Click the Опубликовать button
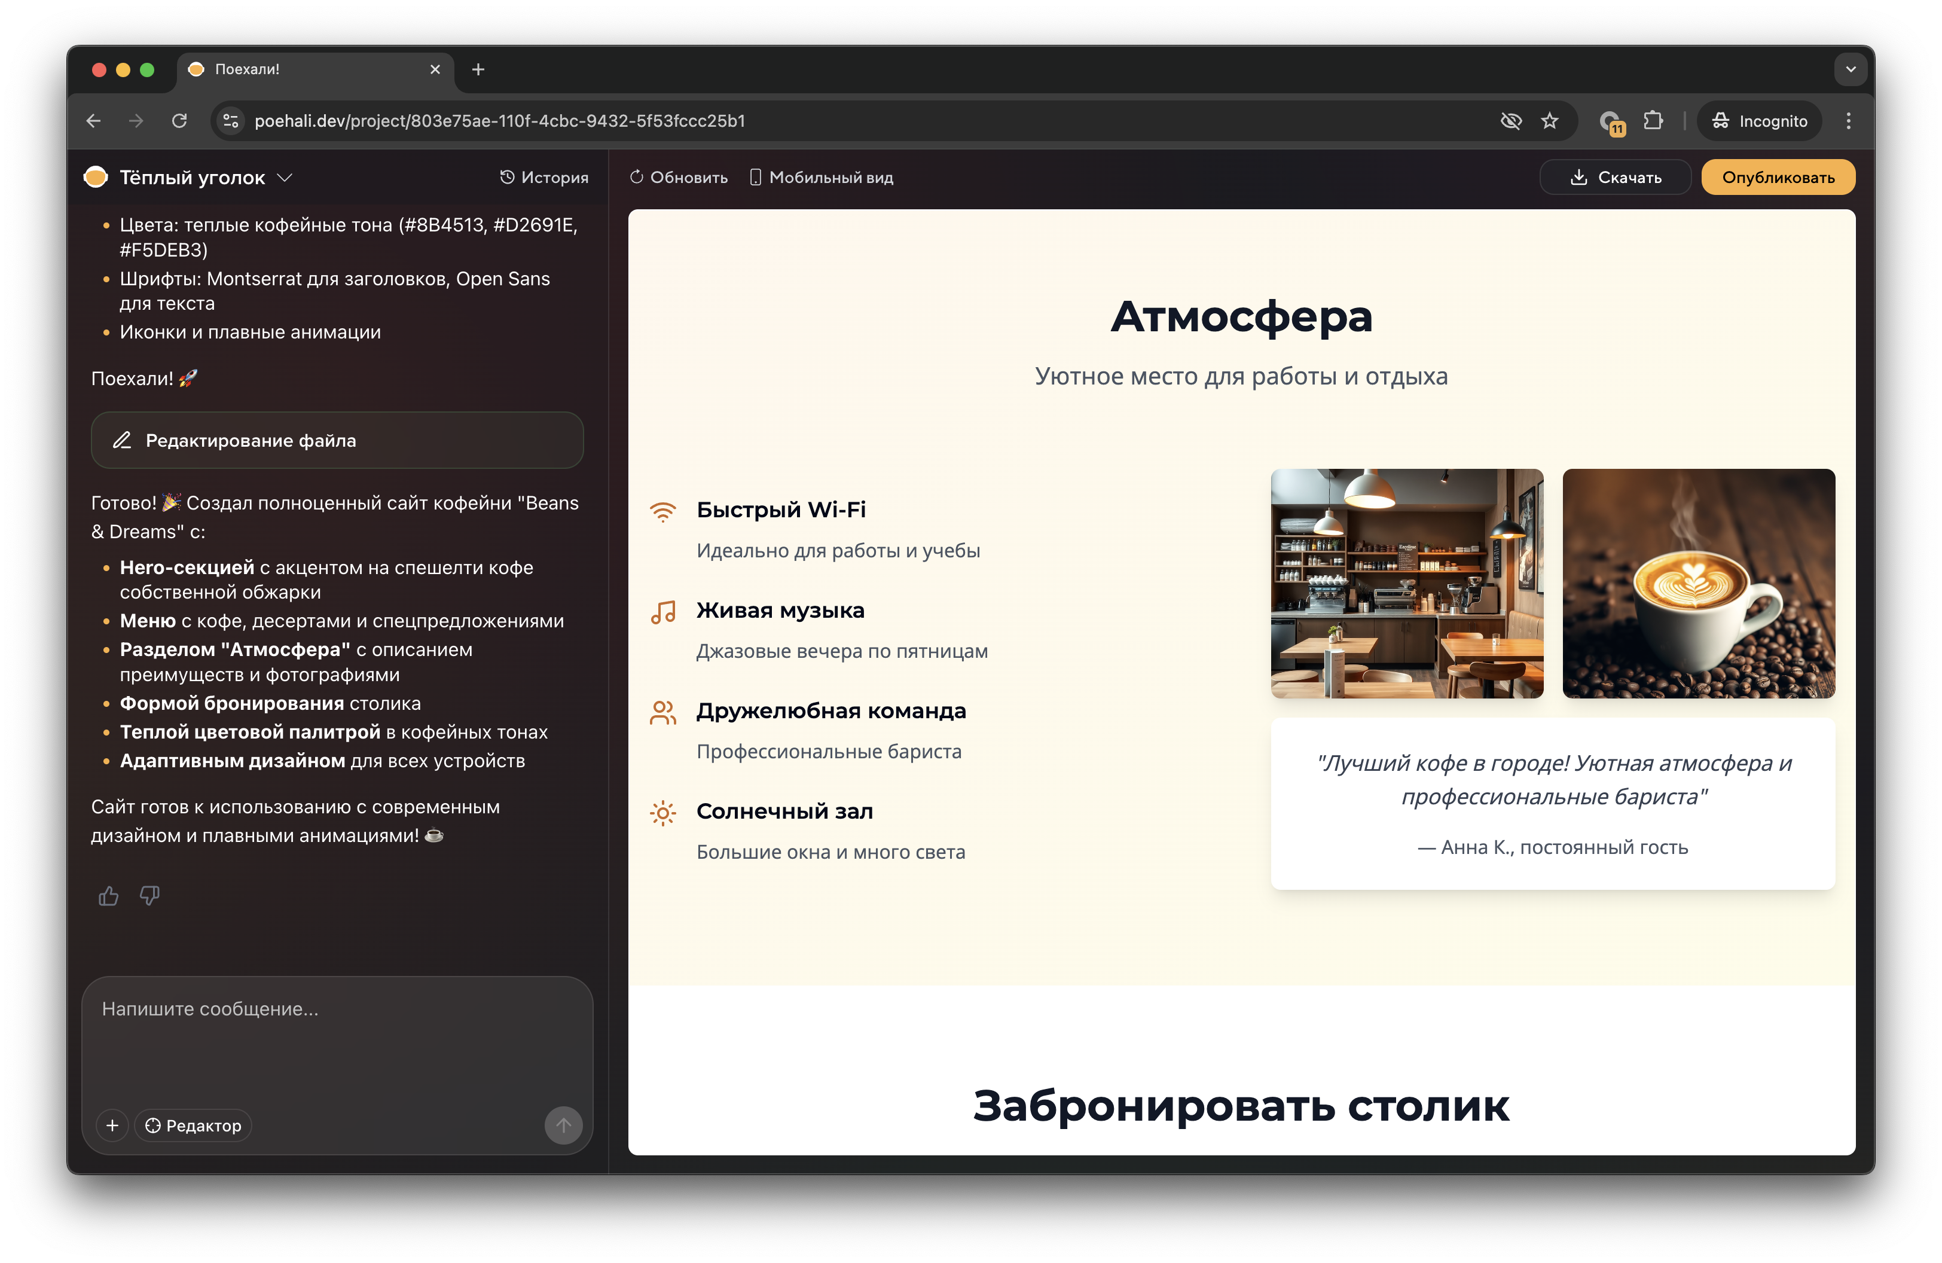This screenshot has width=1942, height=1263. [1777, 177]
